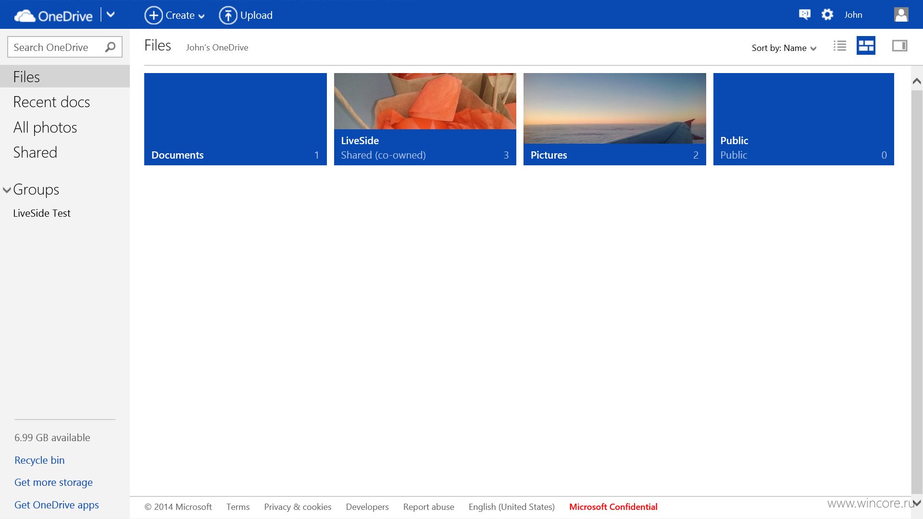
Task: Click the OneDrive settings gear icon
Action: coord(828,14)
